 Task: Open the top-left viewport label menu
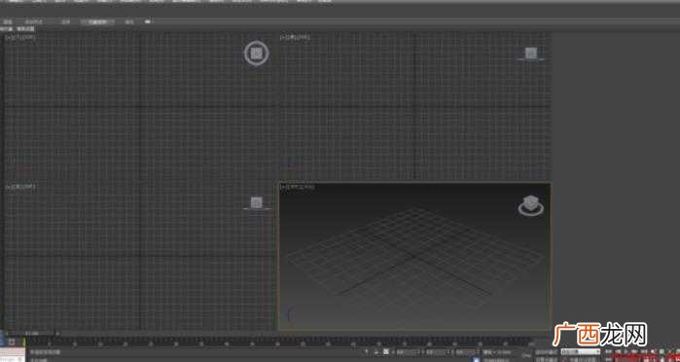[x=20, y=38]
